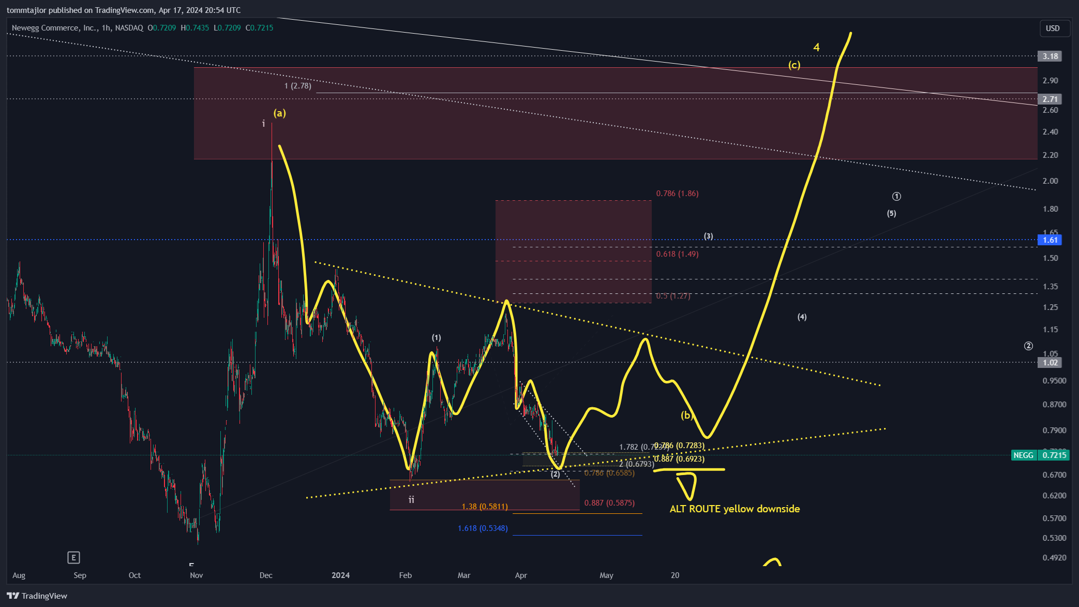1079x607 pixels.
Task: Click the earnings 'E' marker icon
Action: point(73,557)
